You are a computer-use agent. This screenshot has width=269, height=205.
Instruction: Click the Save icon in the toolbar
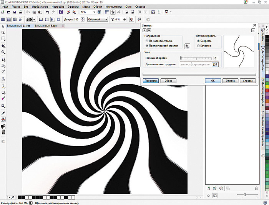pos(15,12)
